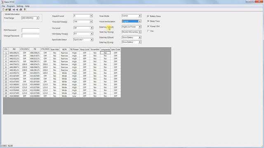
Task: Enable the Vox checkbox
Action: click(x=148, y=31)
